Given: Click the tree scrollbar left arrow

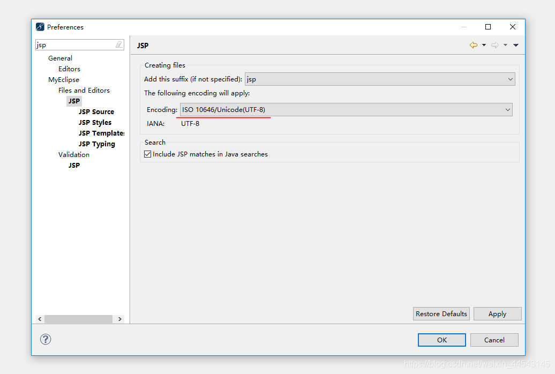Looking at the screenshot, I should 40,319.
